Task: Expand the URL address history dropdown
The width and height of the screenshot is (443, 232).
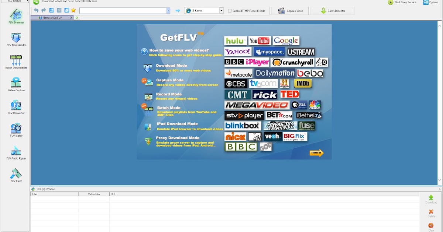Action: point(168,11)
